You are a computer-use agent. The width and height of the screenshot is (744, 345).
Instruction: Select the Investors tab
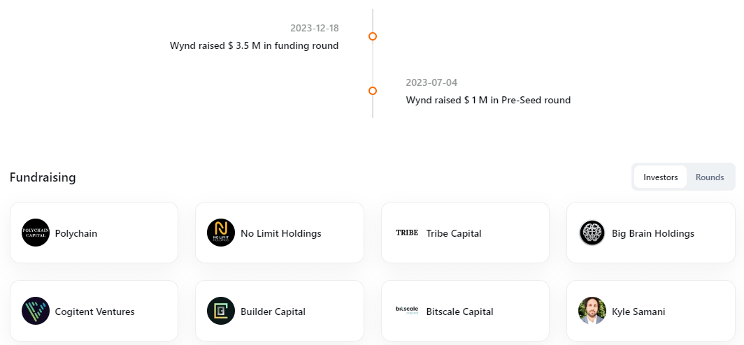pos(661,177)
